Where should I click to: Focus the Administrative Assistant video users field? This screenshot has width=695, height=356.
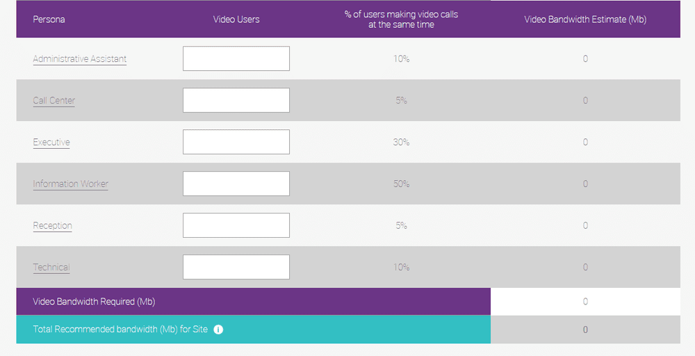[236, 58]
